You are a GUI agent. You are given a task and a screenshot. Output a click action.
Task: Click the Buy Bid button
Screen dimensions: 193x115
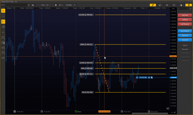coord(185,40)
